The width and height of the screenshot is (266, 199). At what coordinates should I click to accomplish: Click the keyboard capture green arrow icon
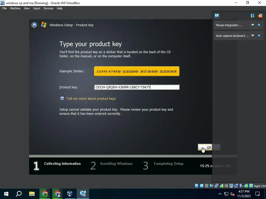pyautogui.click(x=251, y=186)
